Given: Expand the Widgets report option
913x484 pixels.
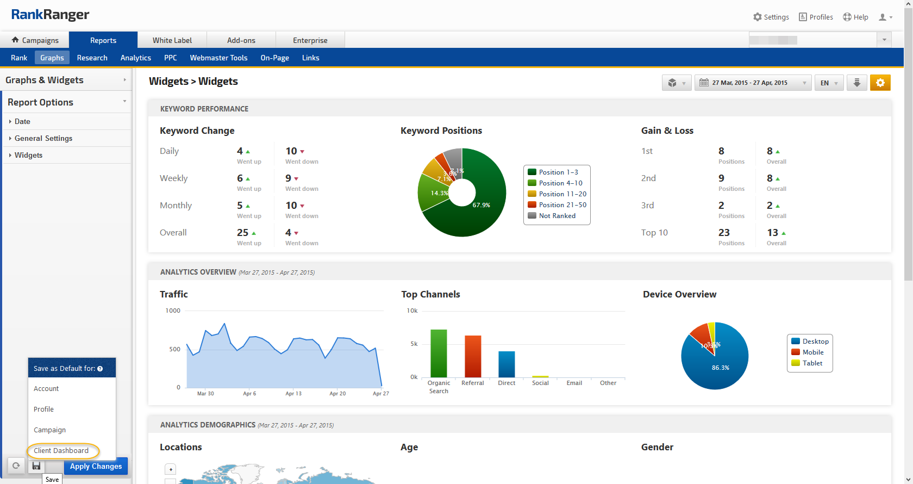Looking at the screenshot, I should tap(28, 155).
